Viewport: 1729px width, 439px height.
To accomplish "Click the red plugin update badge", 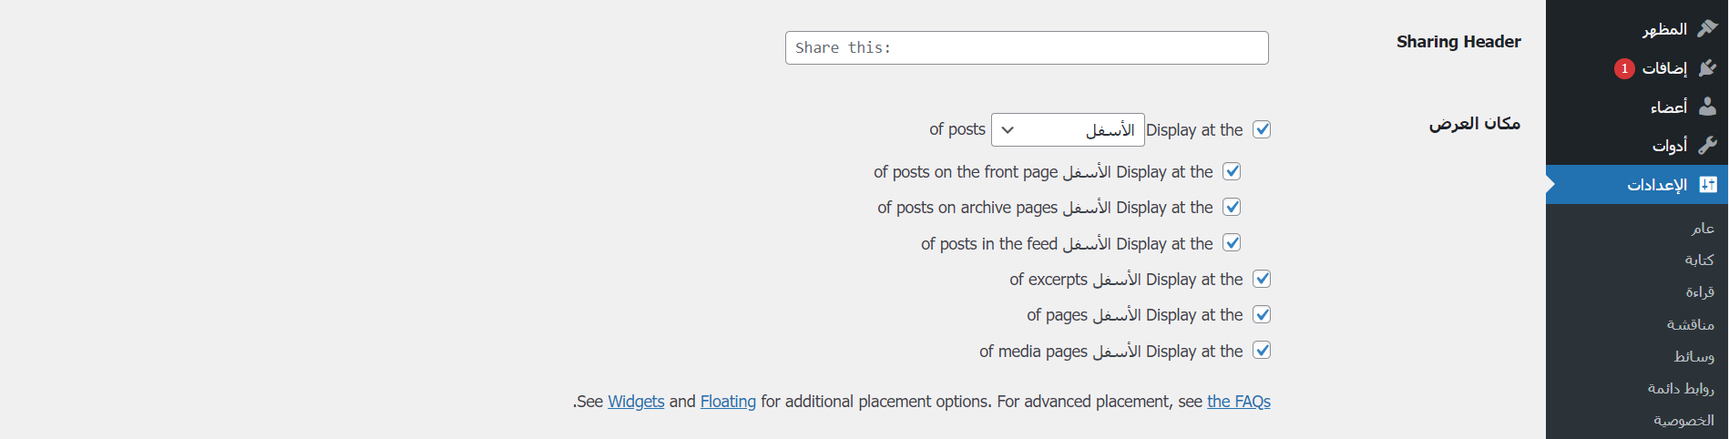I will (x=1624, y=68).
